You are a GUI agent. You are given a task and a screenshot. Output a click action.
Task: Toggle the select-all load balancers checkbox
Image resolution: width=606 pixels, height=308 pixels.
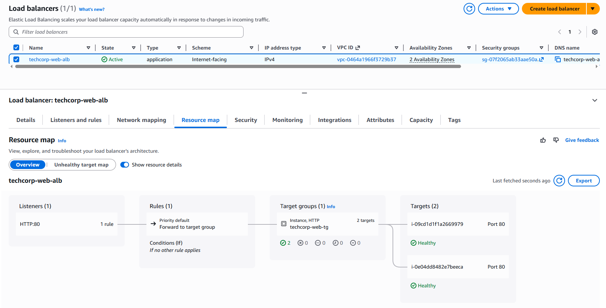pyautogui.click(x=16, y=47)
